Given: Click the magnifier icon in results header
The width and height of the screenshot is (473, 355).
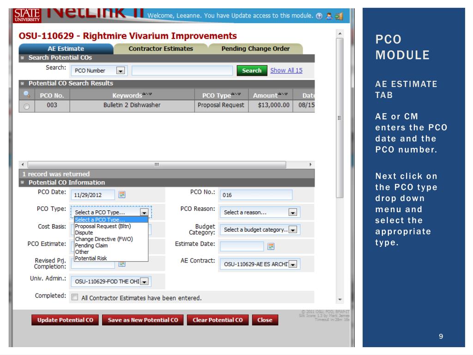Looking at the screenshot, I should 26,94.
